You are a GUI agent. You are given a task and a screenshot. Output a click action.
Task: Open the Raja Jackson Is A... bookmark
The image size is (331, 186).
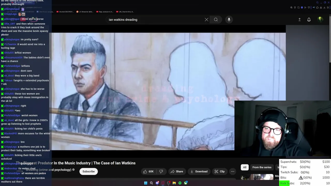(104, 12)
